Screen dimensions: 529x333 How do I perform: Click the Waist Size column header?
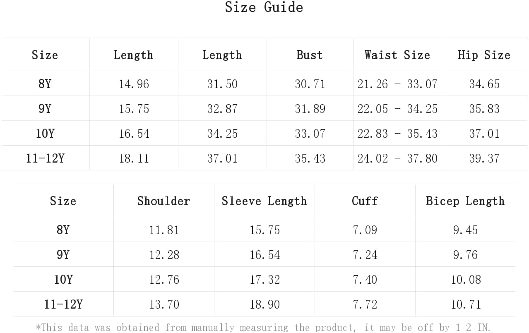tap(397, 55)
